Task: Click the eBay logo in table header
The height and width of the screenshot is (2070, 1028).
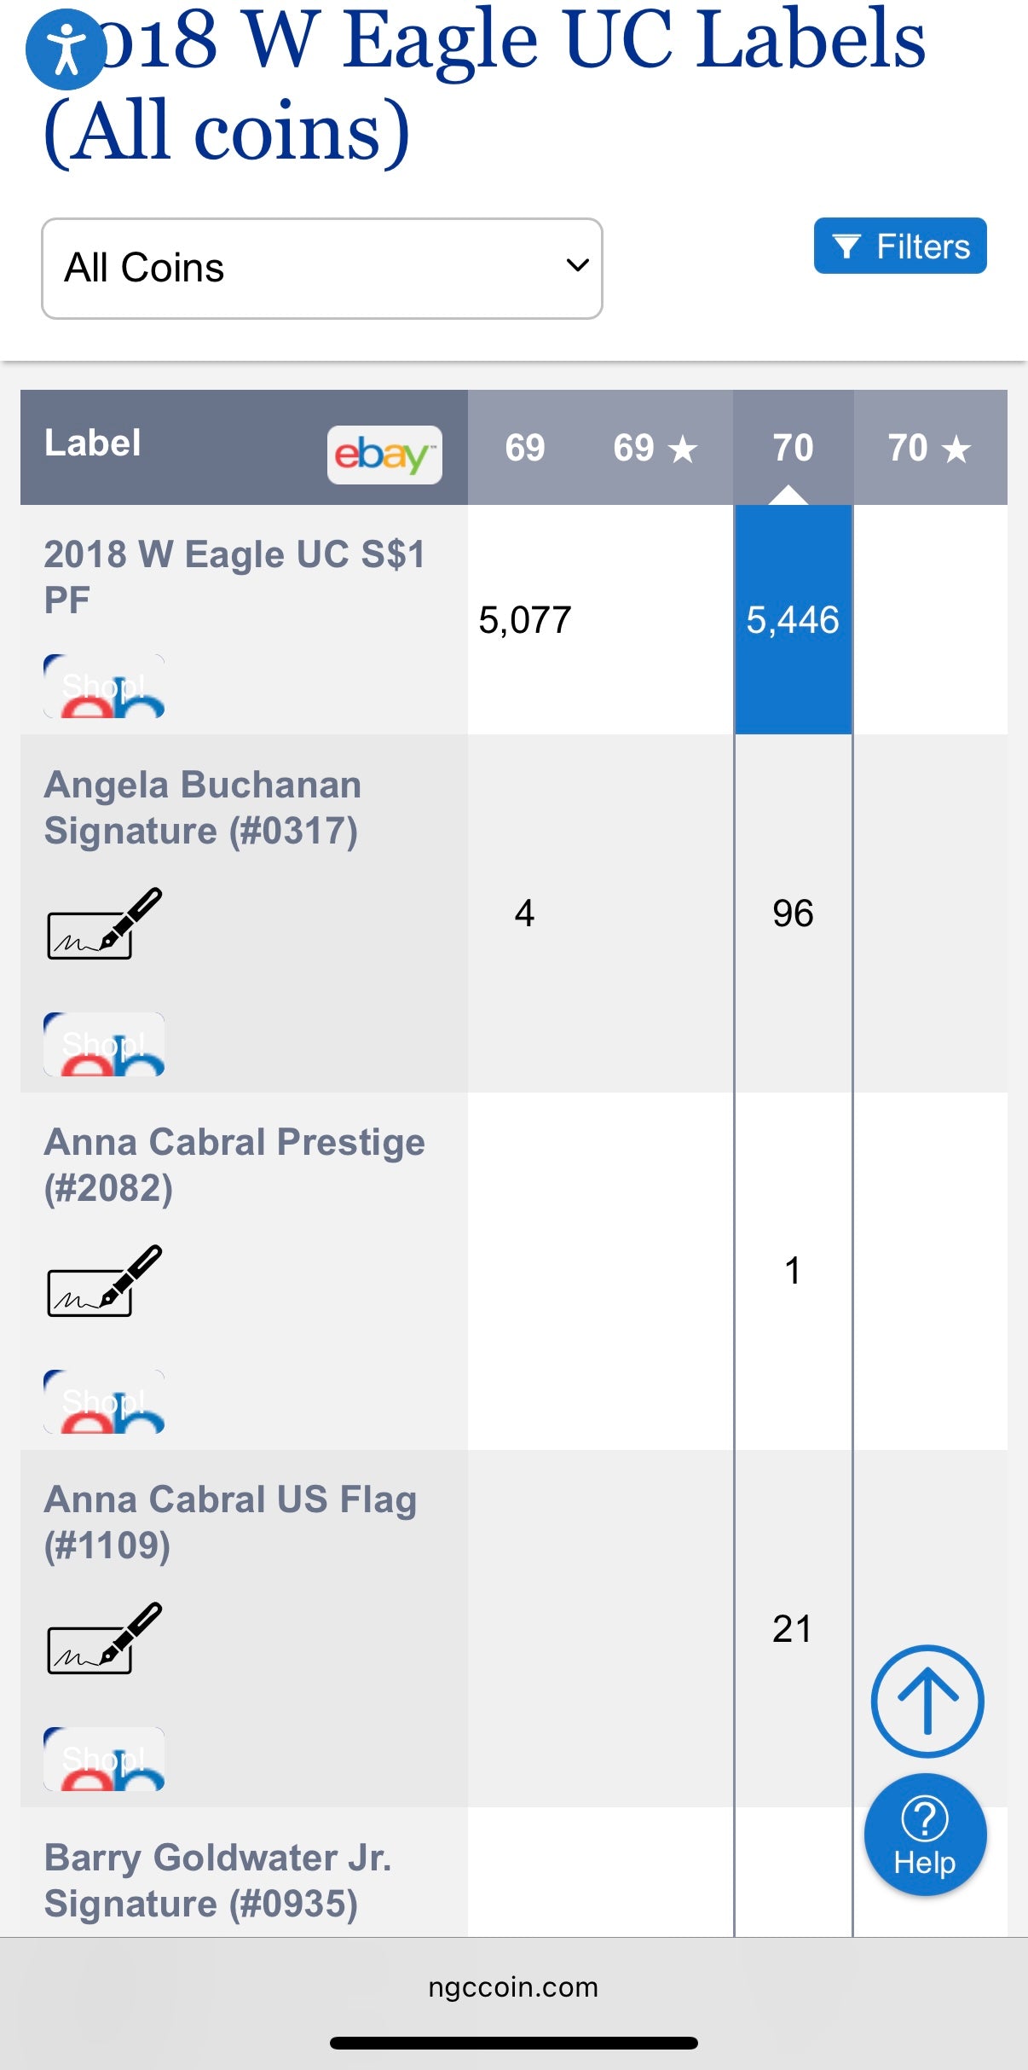Action: point(384,455)
